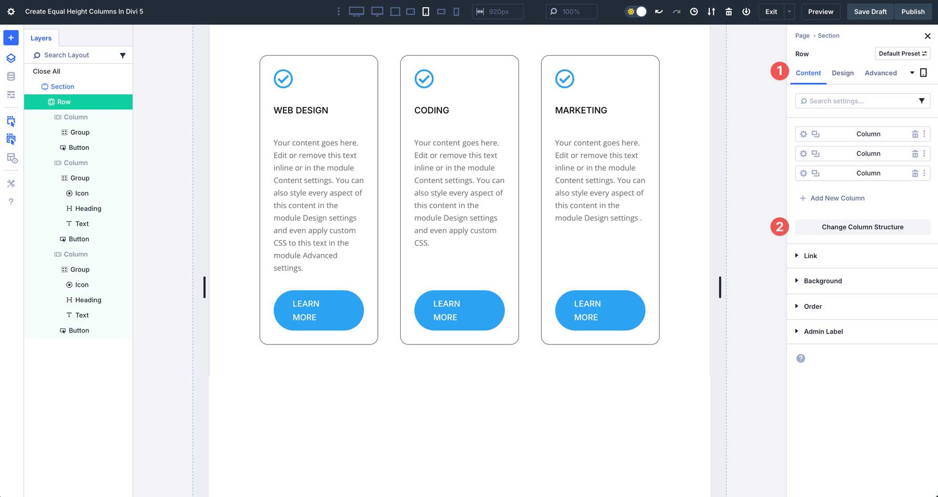Switch to the Design tab
The width and height of the screenshot is (938, 497).
843,73
